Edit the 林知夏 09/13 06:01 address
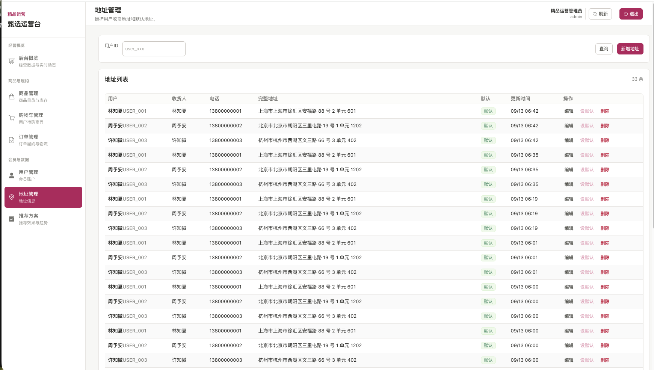The width and height of the screenshot is (654, 370). [569, 243]
